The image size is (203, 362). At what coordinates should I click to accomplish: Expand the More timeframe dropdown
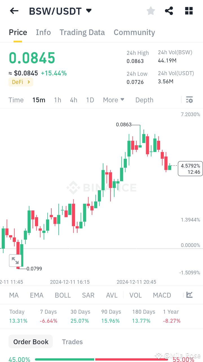113,100
